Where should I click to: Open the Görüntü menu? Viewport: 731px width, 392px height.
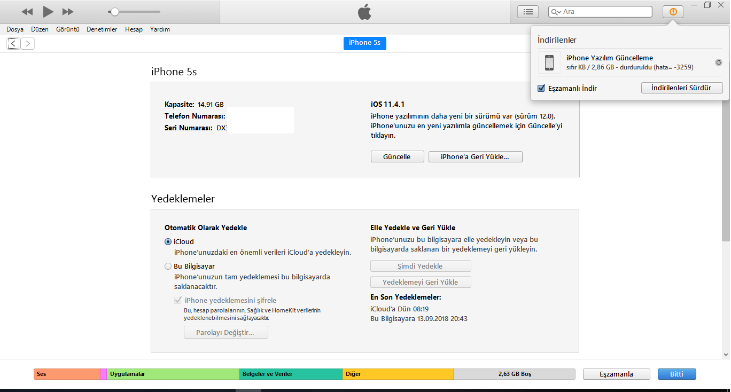point(68,29)
